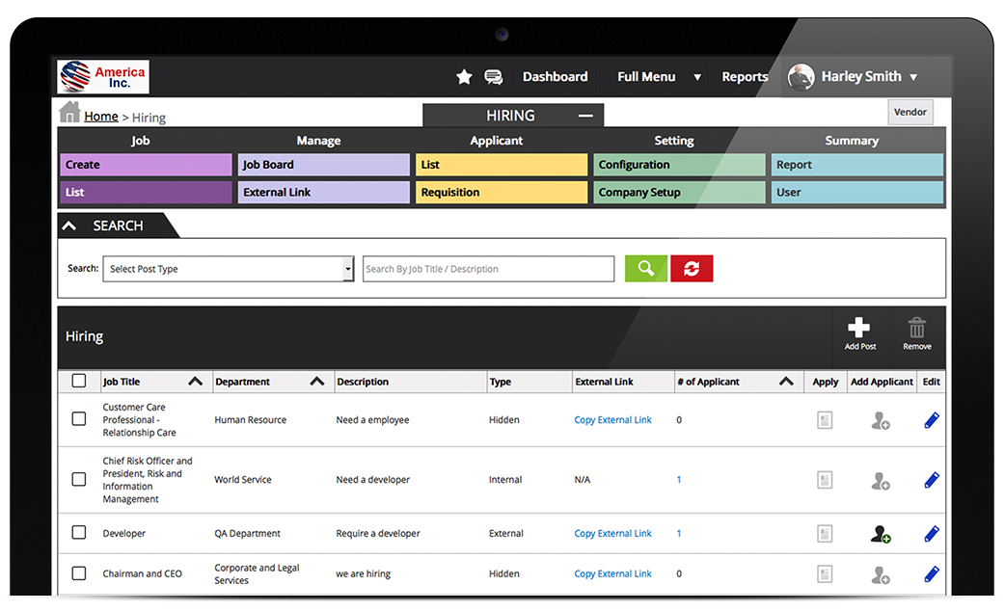Select List under Job

tap(147, 192)
